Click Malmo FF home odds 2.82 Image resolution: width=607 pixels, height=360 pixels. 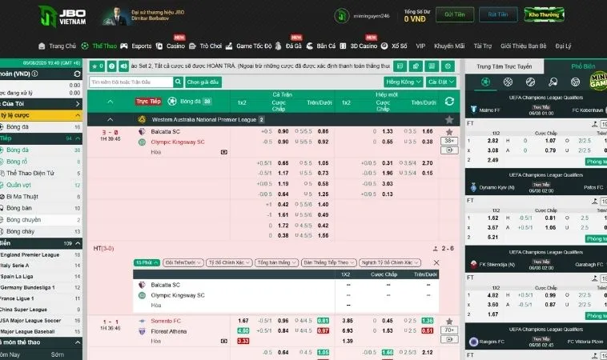pyautogui.click(x=492, y=141)
